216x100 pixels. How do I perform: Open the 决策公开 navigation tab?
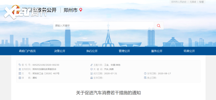60,51
